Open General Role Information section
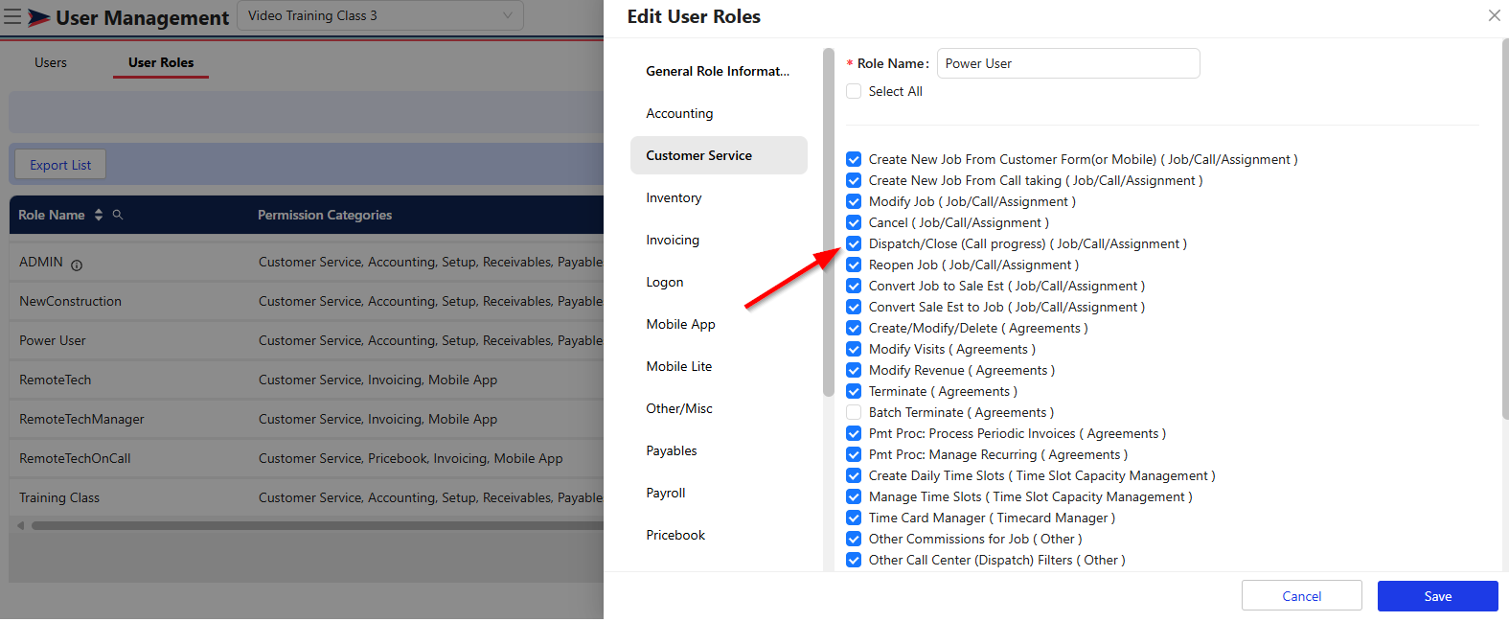This screenshot has height=622, width=1509. coord(719,71)
